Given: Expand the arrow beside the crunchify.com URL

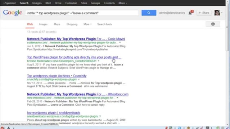Looking at the screenshot, I should [79, 79].
